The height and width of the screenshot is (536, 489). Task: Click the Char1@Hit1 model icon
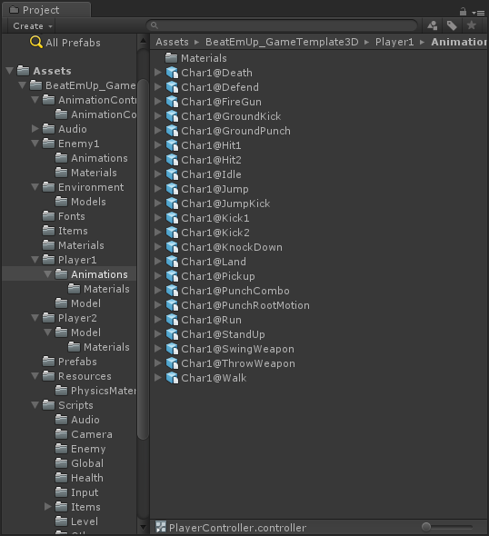tap(172, 145)
